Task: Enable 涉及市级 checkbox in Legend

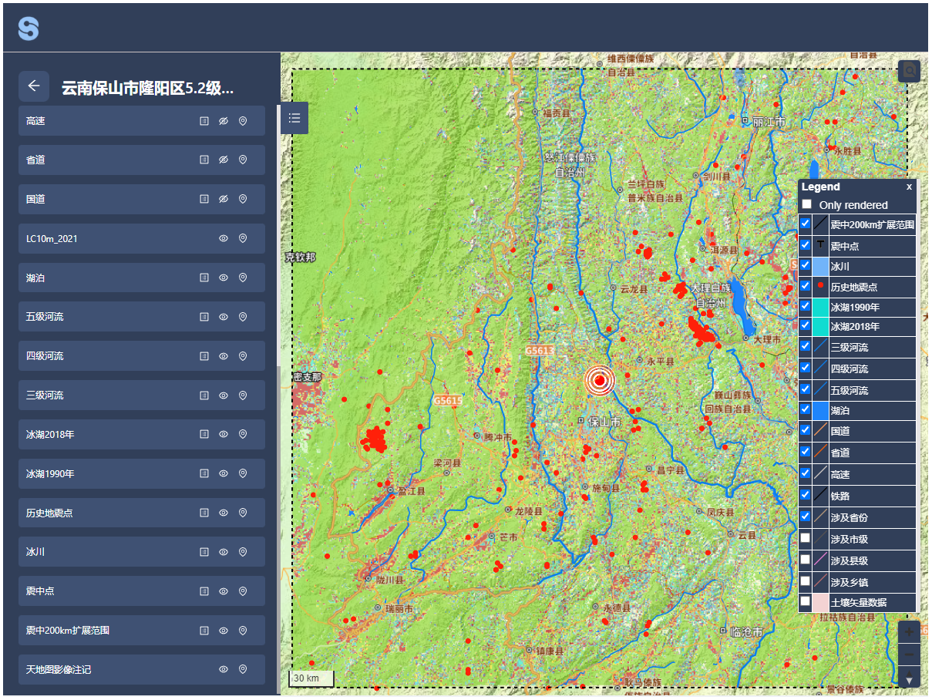Action: 806,538
